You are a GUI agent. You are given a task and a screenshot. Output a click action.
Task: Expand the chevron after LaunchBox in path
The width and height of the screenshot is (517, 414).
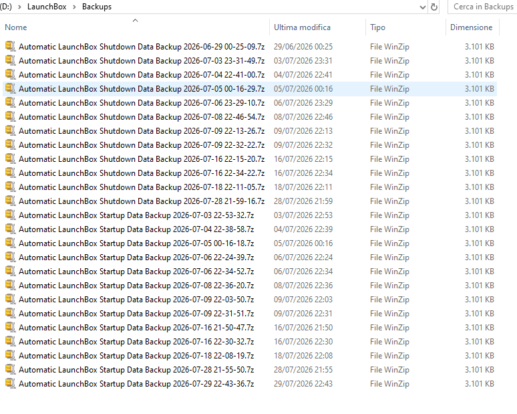point(74,7)
